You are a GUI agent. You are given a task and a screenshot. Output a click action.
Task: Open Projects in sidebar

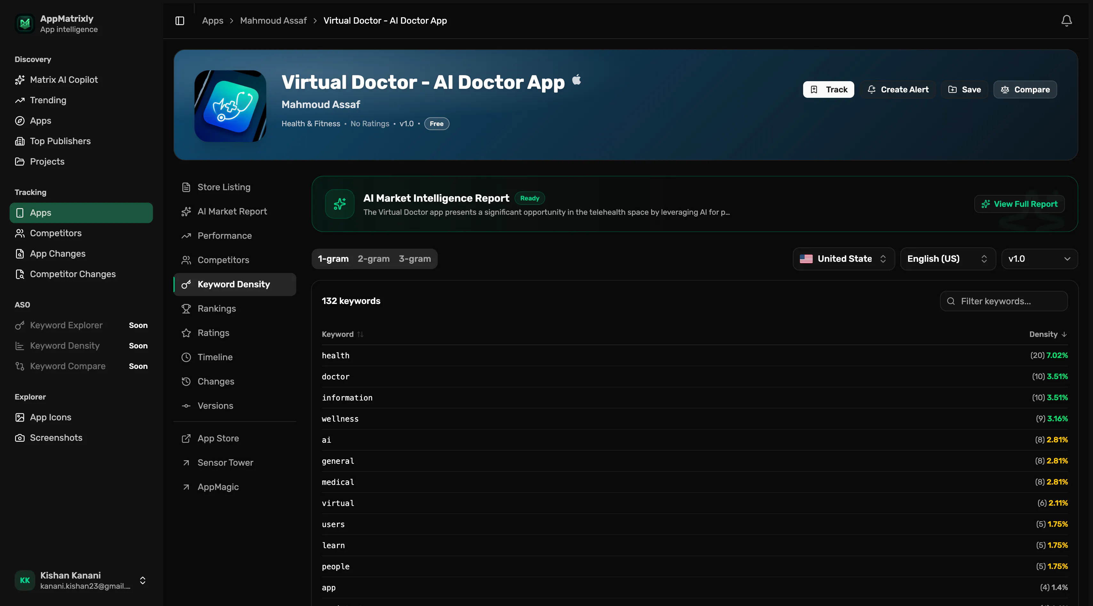[x=81, y=161]
